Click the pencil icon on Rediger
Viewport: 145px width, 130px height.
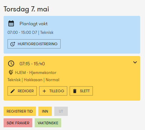point(13,91)
